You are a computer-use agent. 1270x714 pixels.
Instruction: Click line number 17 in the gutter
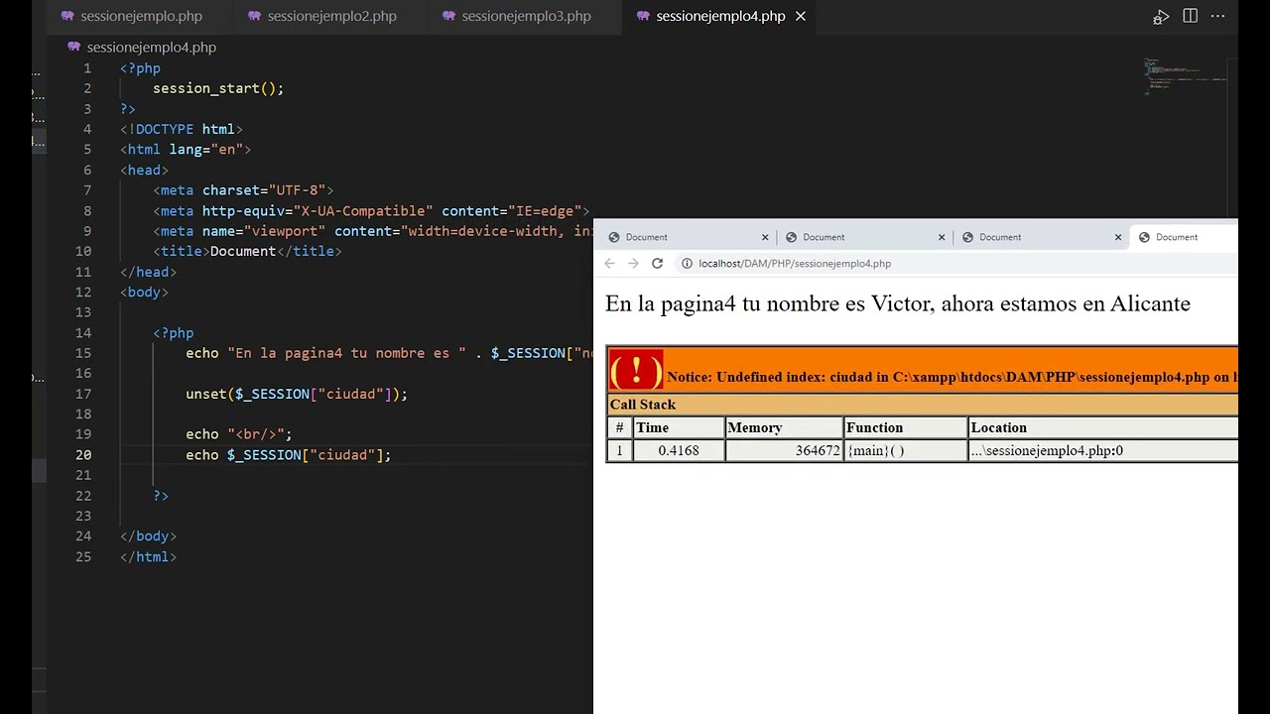83,394
